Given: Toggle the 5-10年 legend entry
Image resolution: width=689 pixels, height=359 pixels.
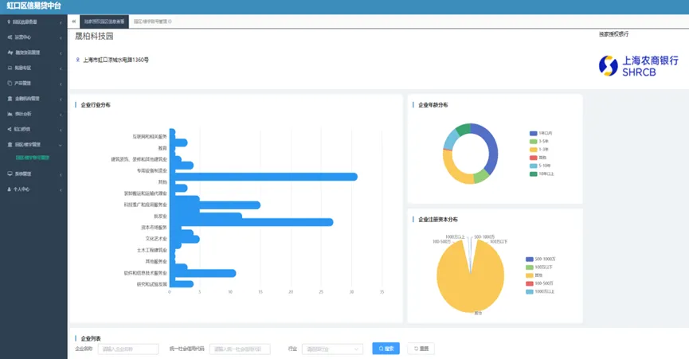Looking at the screenshot, I should pyautogui.click(x=540, y=166).
